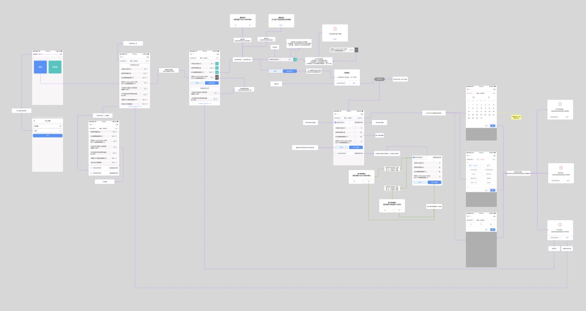The image size is (586, 311).
Task: Select the blue radio dot in the box list screen
Action: coord(335,123)
